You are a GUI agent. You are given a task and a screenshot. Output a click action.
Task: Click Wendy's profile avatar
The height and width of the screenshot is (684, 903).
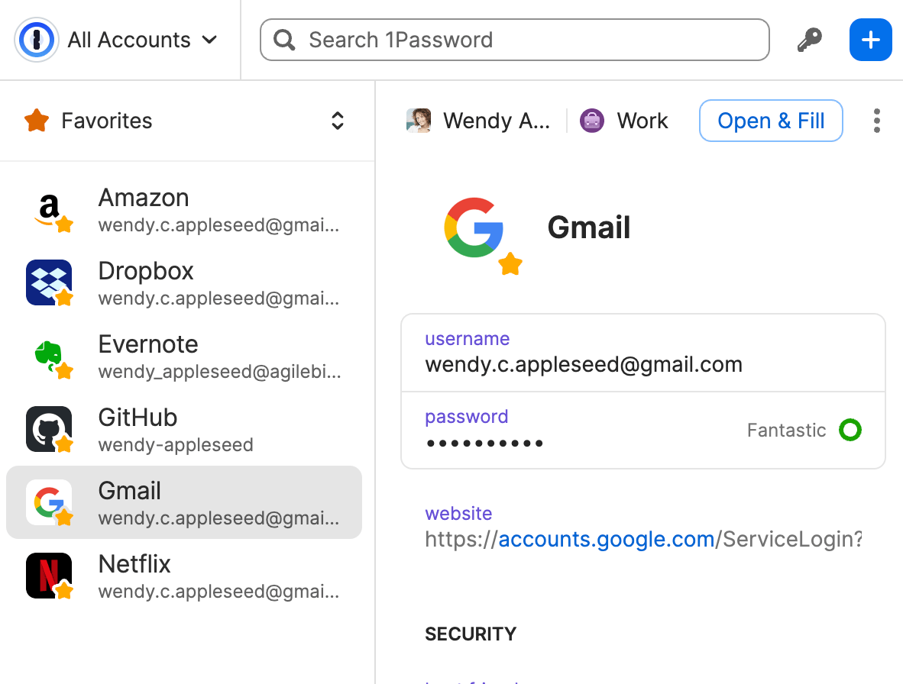[419, 120]
